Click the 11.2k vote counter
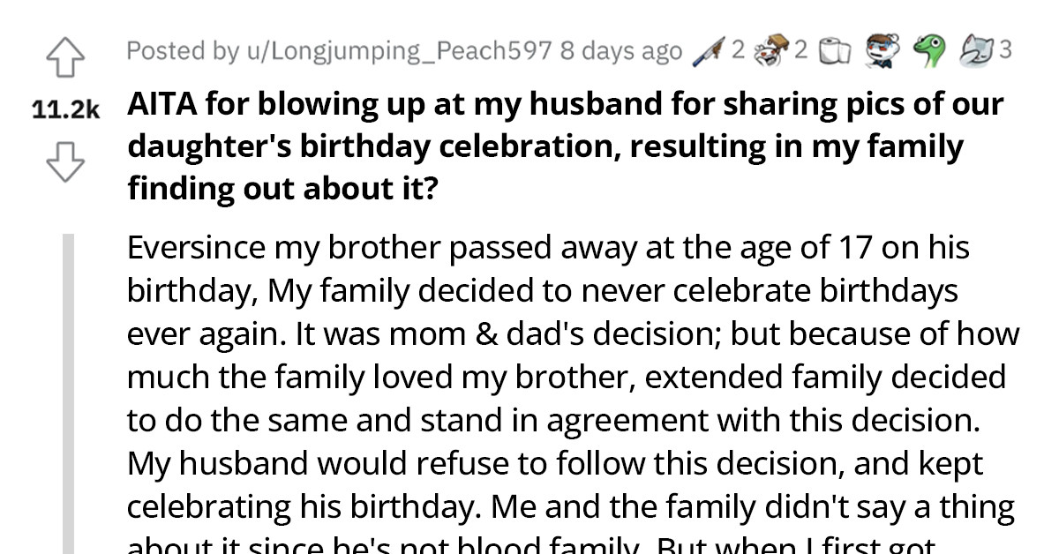The width and height of the screenshot is (1059, 554). (67, 108)
